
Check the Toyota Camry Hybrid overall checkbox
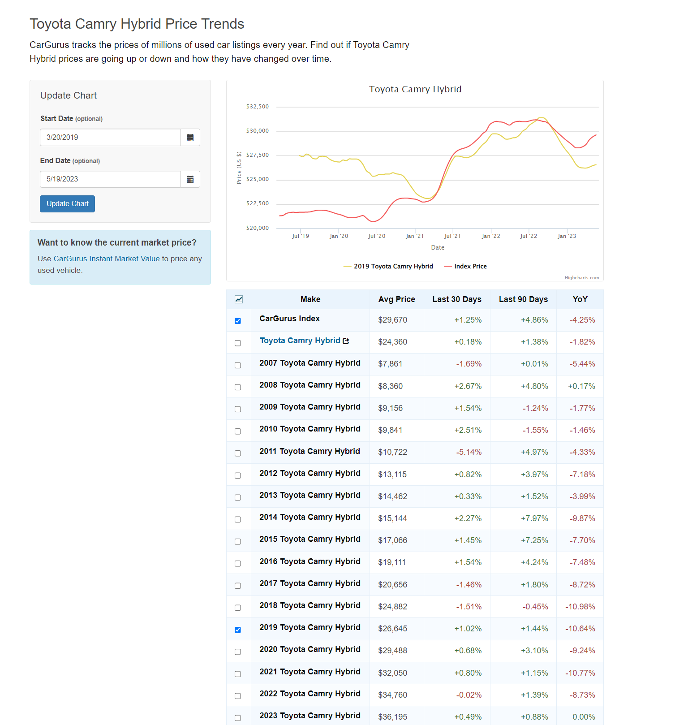(238, 343)
